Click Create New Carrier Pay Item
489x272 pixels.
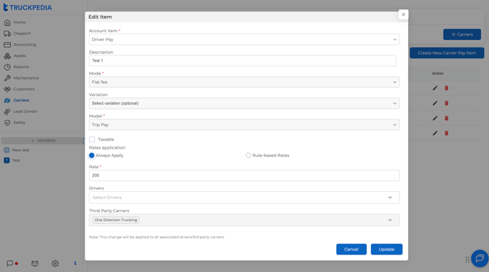coord(447,53)
